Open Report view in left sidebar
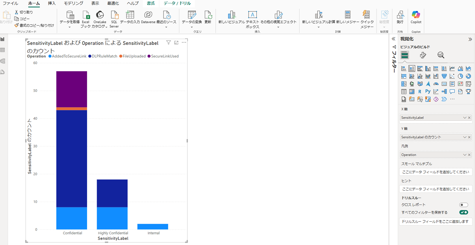Image resolution: width=475 pixels, height=245 pixels. 3,39
